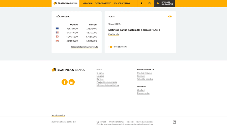Open Tečajna lista i kalkulator valuta
227x125 pixels.
[84, 47]
